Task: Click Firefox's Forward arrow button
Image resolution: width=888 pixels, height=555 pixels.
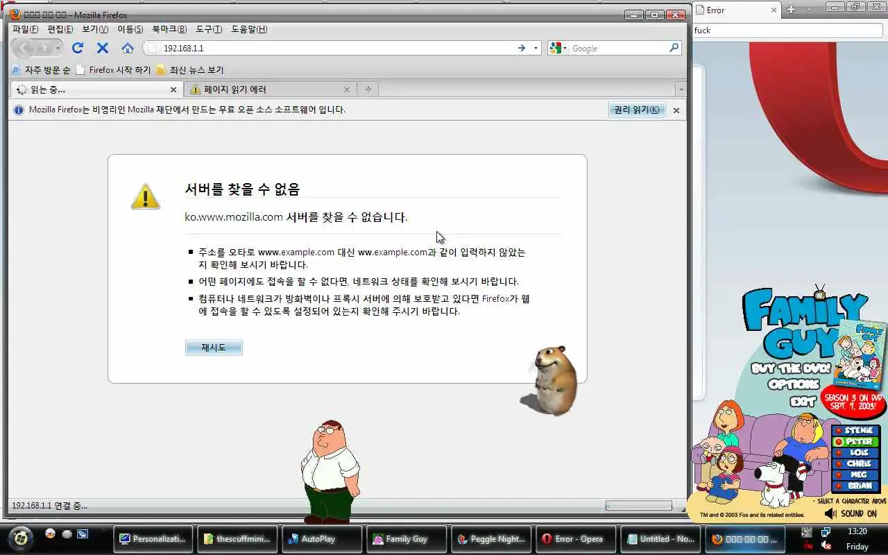Action: (x=44, y=48)
